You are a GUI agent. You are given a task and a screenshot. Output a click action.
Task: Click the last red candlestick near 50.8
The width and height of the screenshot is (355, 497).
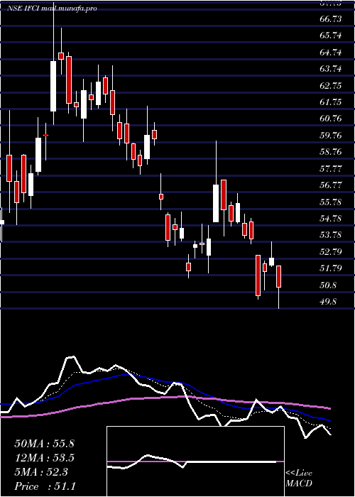278,276
